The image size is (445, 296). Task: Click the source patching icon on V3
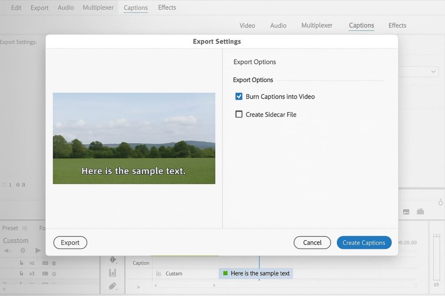[45, 274]
